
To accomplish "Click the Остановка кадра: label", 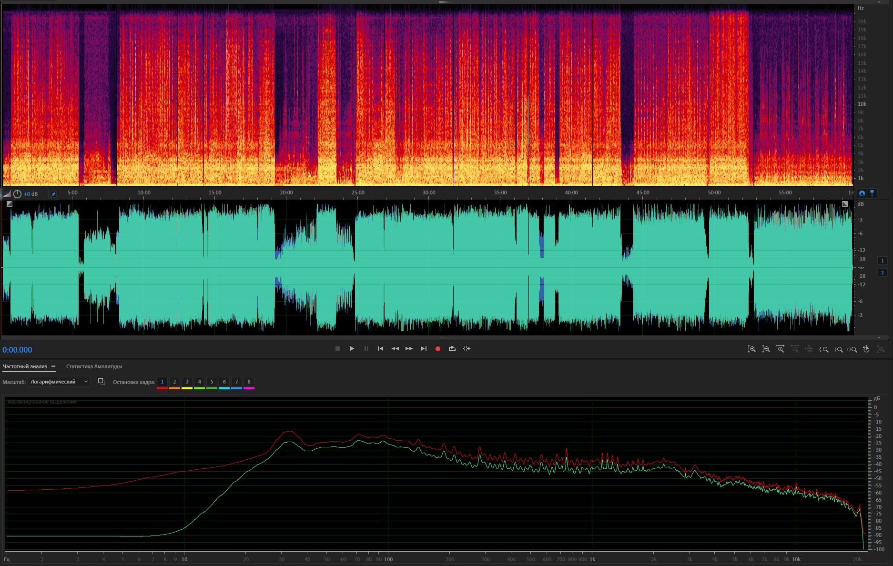I will point(134,382).
